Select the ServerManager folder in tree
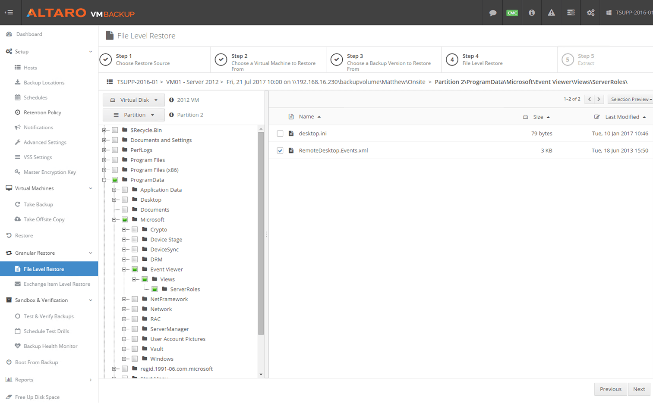The image size is (653, 403). coord(170,329)
